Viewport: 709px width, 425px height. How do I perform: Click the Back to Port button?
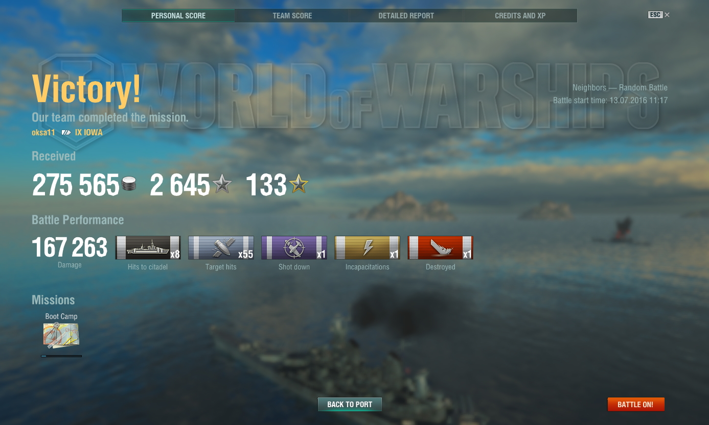pos(350,405)
